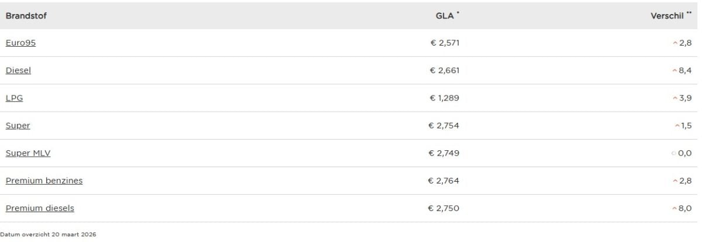The width and height of the screenshot is (702, 242).
Task: Follow the LPG link
Action: coord(14,98)
